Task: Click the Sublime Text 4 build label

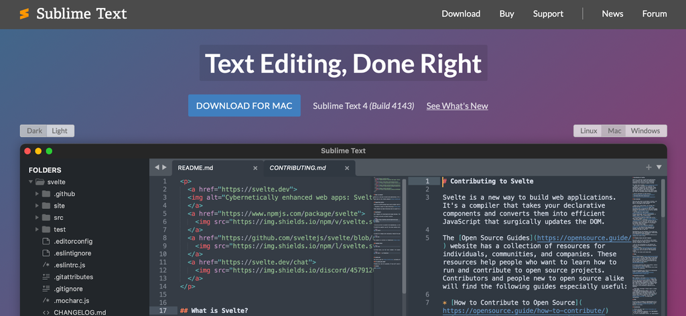Action: (363, 106)
